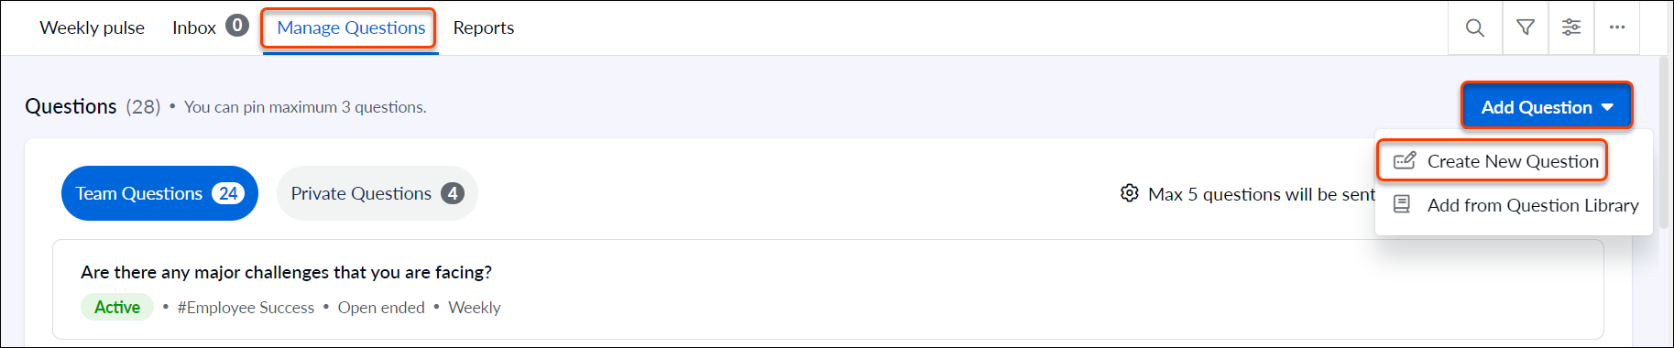Image resolution: width=1674 pixels, height=348 pixels.
Task: Expand the Add Question dropdown arrow
Action: coord(1607,107)
